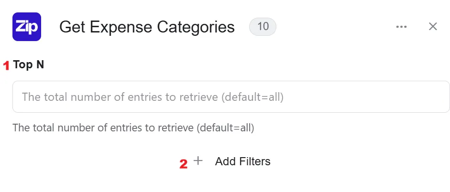This screenshot has height=192, width=450.
Task: Click the Add Filters label text
Action: pos(243,161)
